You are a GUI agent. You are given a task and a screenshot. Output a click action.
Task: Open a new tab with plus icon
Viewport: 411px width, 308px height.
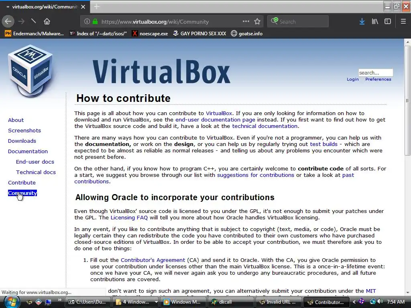[x=96, y=6]
